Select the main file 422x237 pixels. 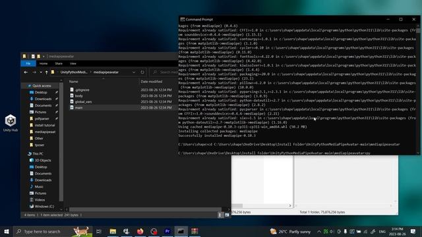coord(78,108)
